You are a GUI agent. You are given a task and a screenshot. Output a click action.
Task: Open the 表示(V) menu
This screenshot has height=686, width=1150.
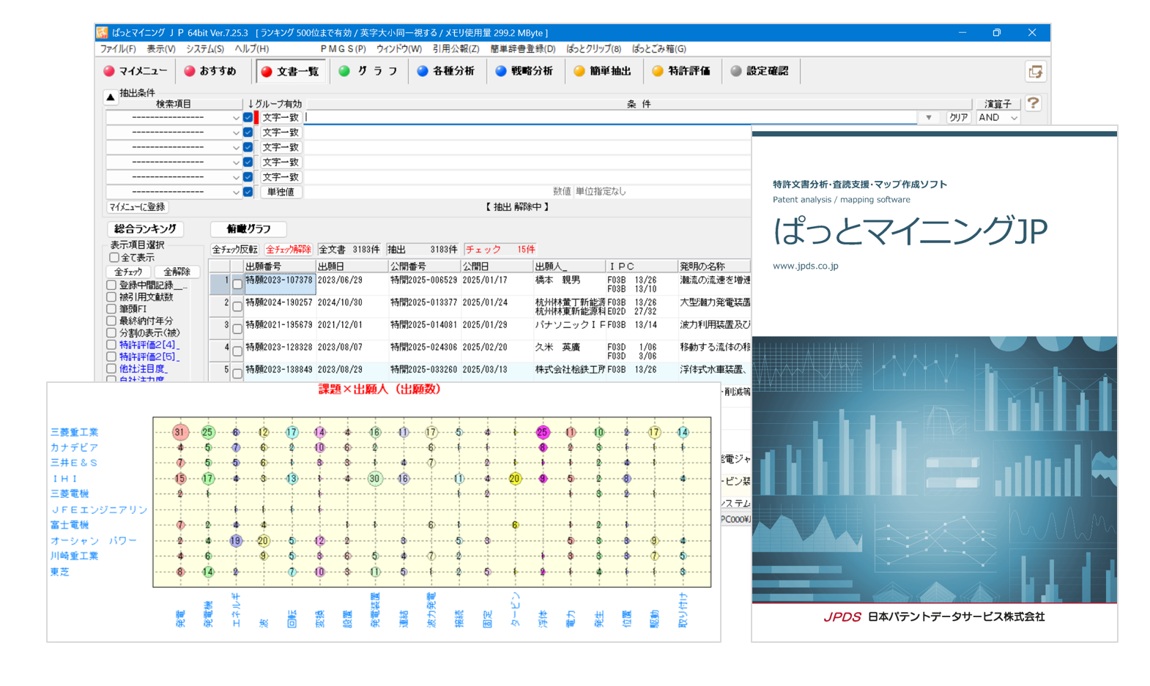point(161,49)
